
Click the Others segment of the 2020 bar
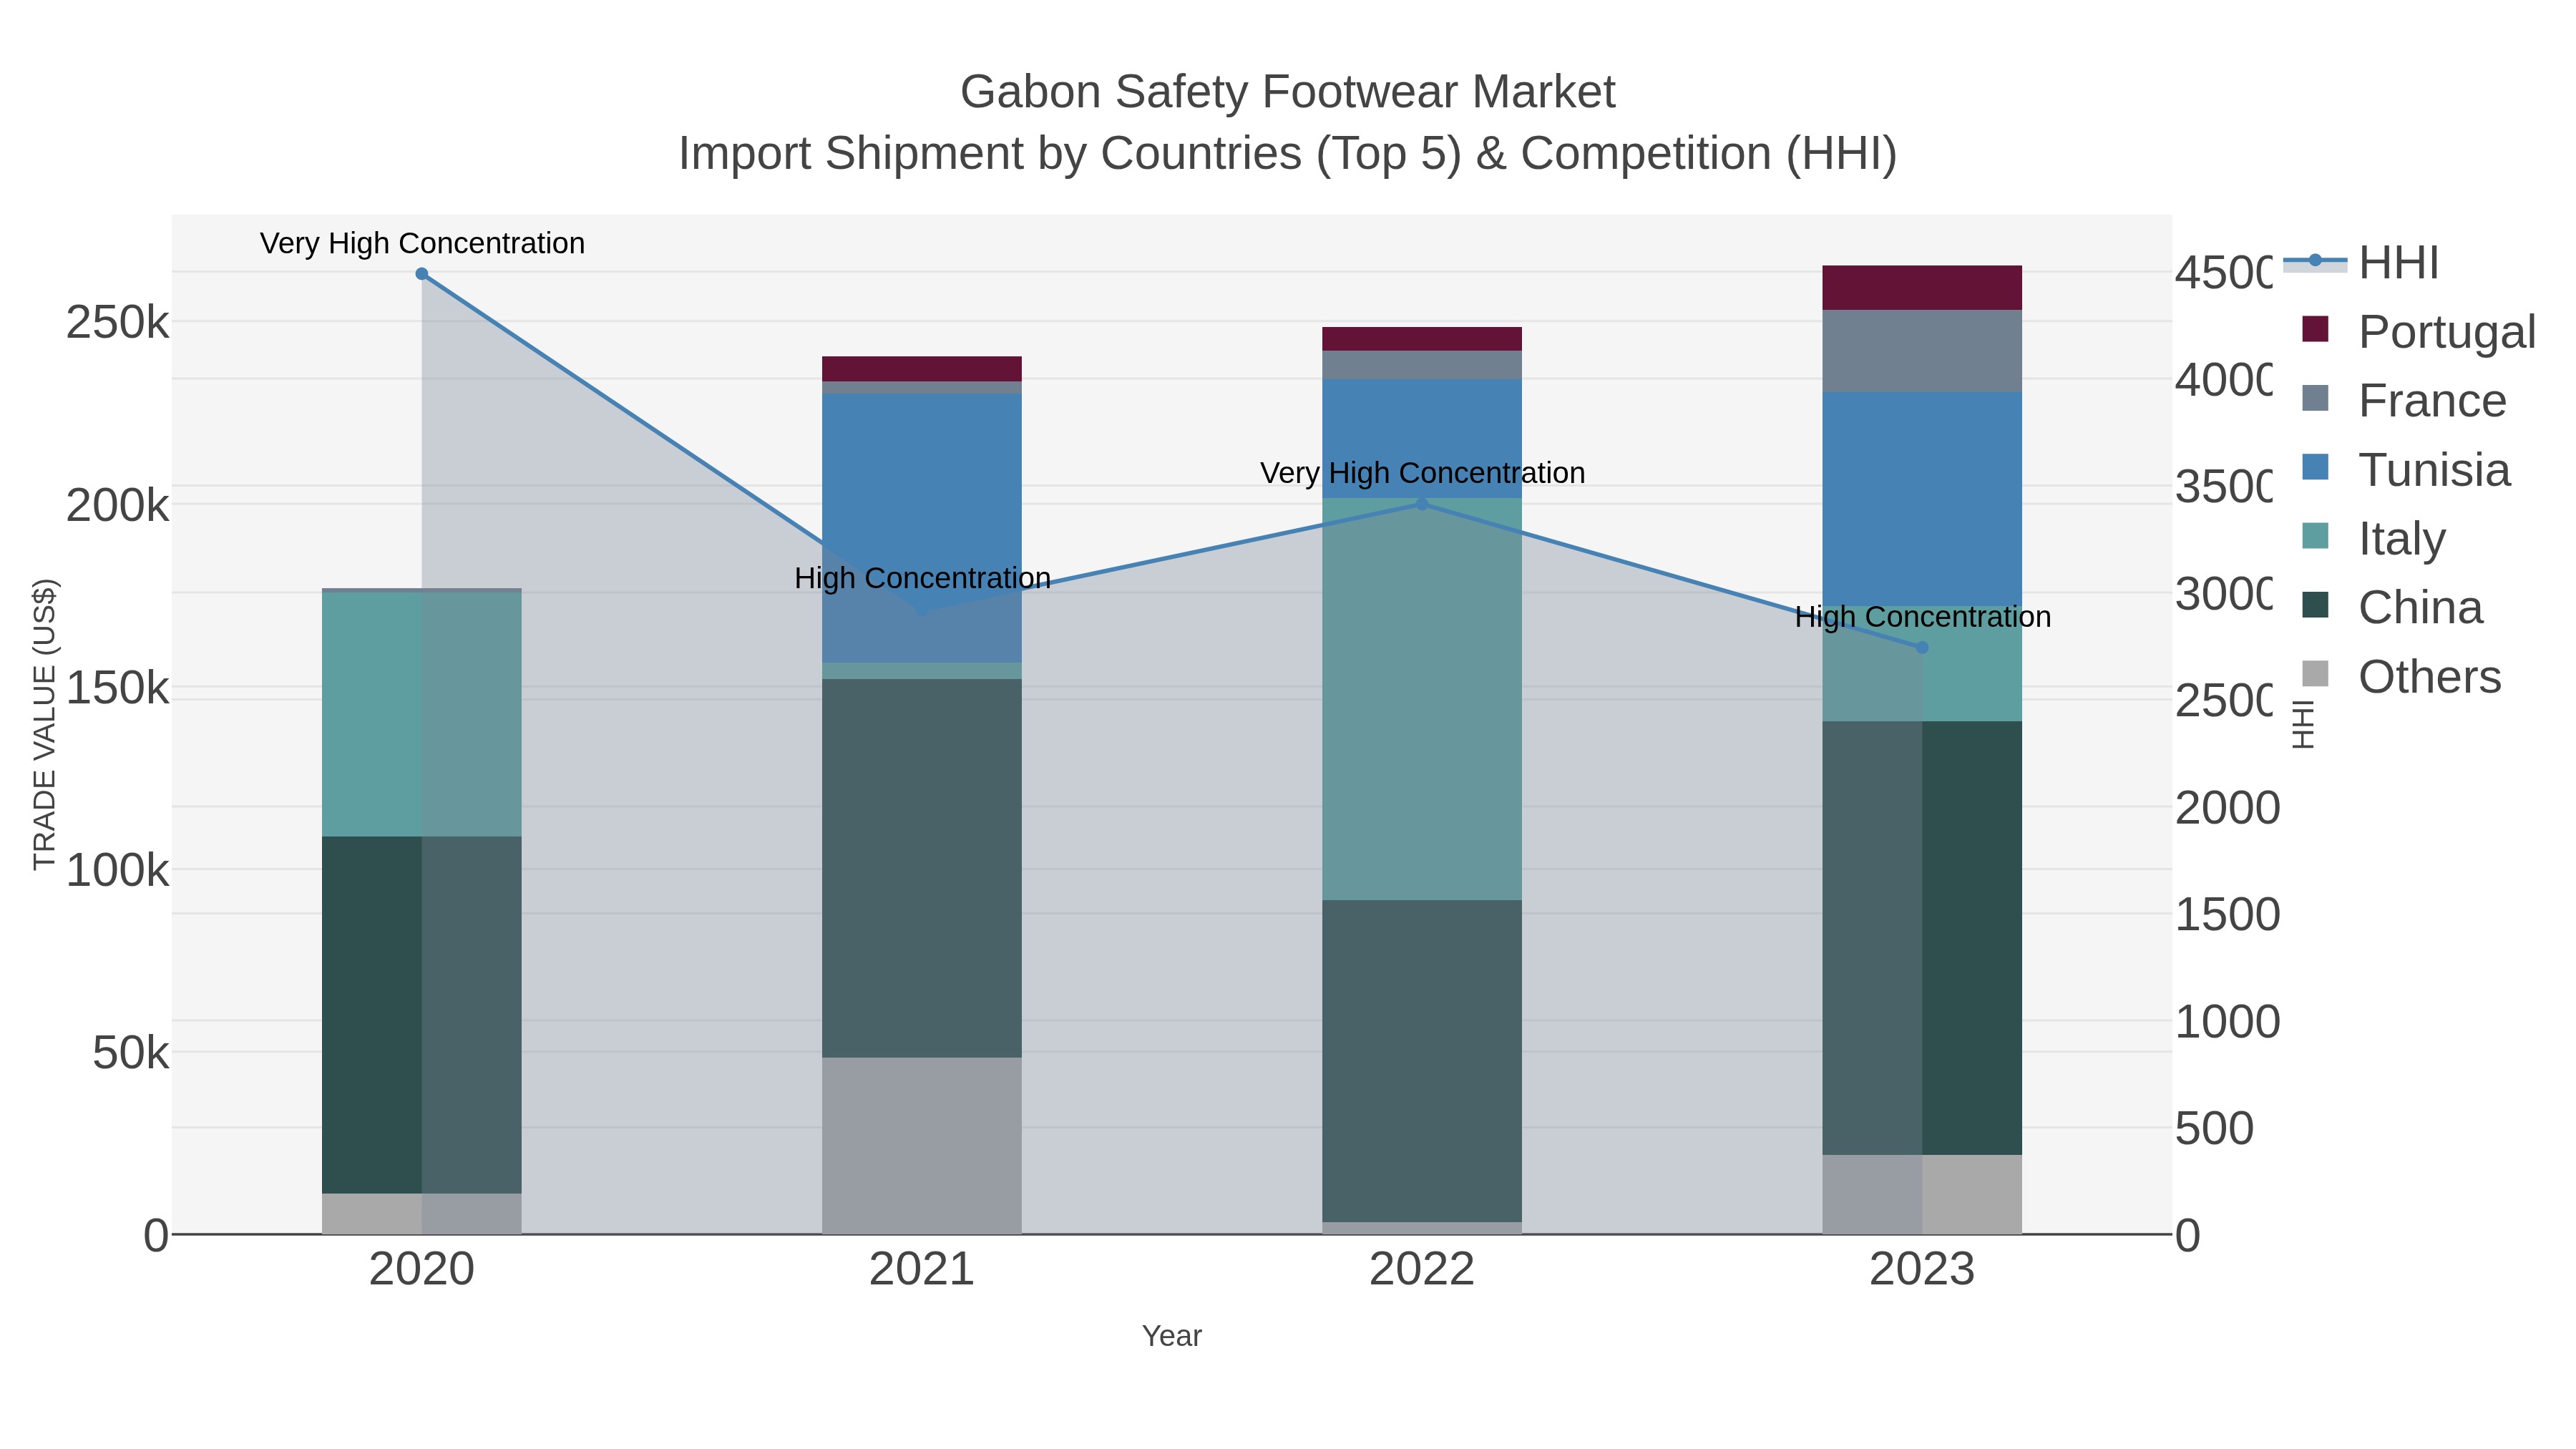422,1214
